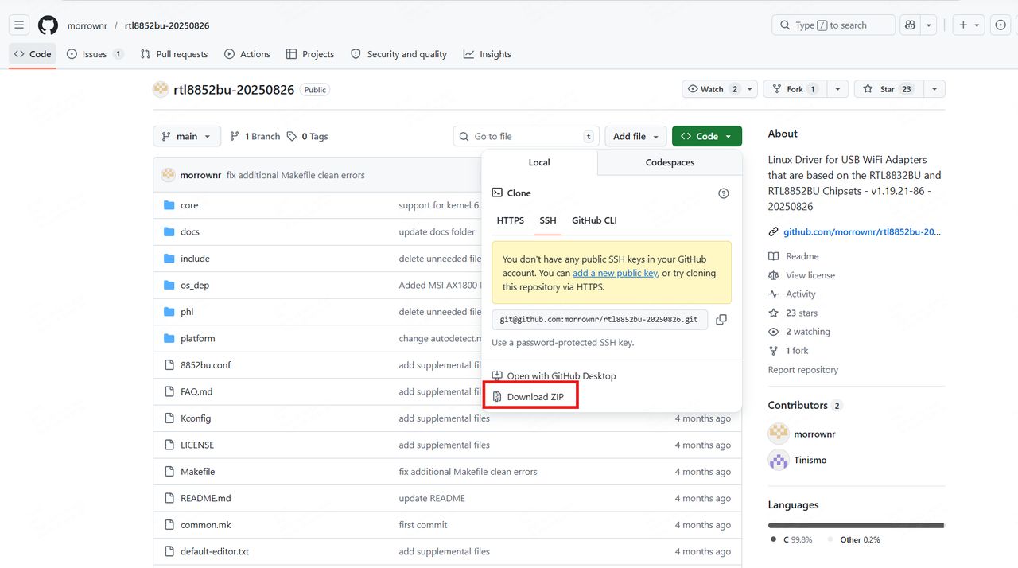The width and height of the screenshot is (1018, 568).
Task: Open the Issues repository tab
Action: pos(95,54)
